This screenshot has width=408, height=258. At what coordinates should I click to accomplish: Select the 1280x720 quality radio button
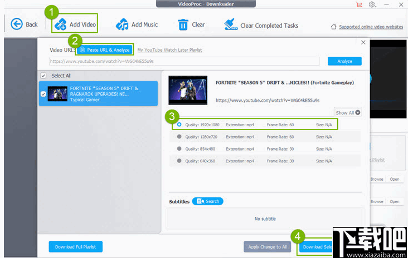click(x=179, y=137)
